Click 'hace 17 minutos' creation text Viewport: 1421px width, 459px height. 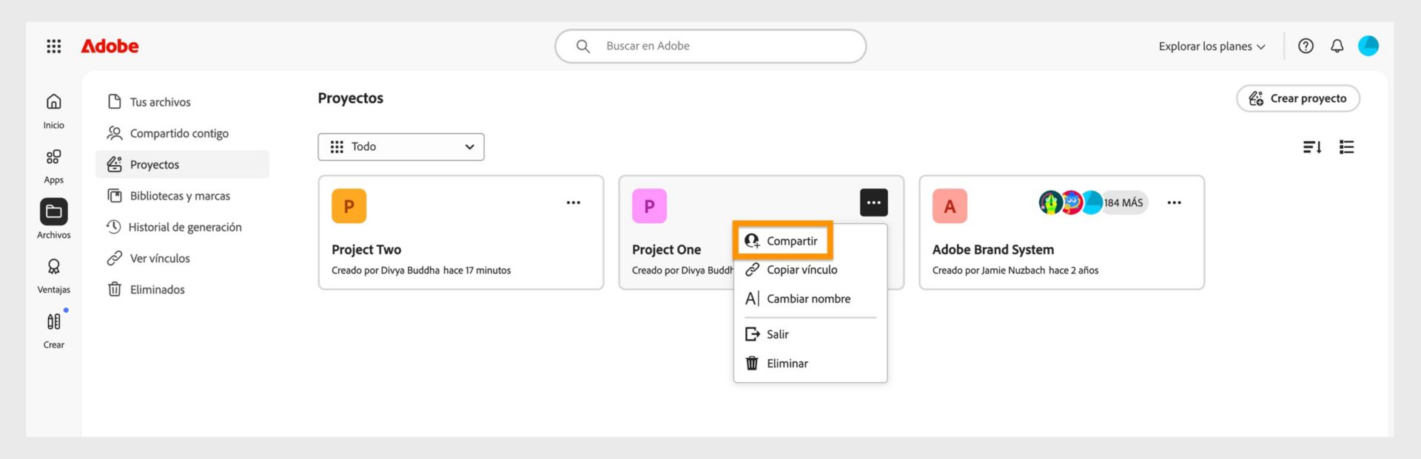pos(477,271)
